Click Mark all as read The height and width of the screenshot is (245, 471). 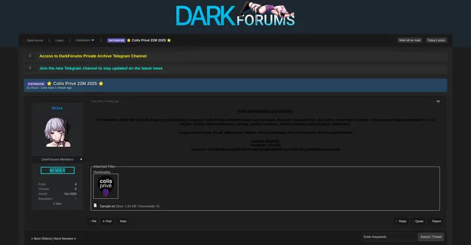point(410,41)
